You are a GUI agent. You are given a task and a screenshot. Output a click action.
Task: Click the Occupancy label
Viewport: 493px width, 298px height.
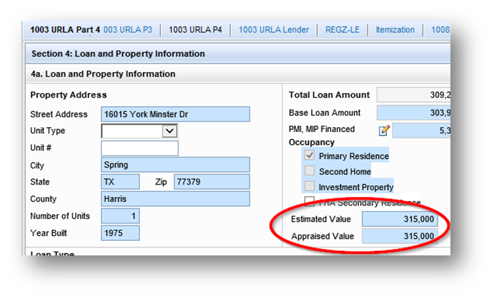tap(312, 142)
